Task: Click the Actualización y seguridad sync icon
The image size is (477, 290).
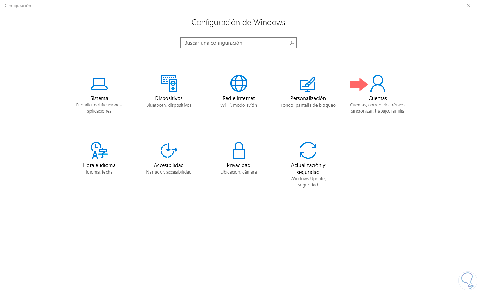Action: [308, 150]
